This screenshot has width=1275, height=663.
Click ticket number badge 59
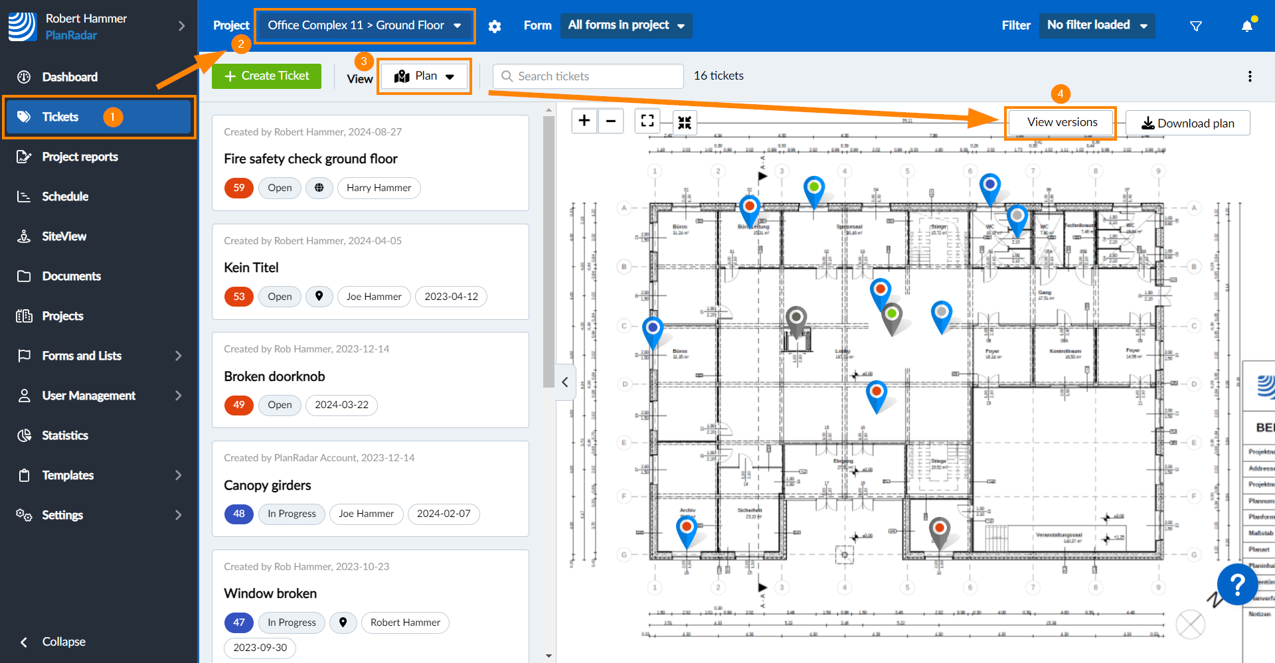coord(239,188)
